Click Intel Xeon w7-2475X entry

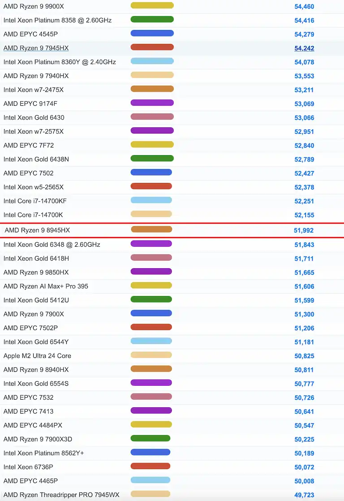34,90
